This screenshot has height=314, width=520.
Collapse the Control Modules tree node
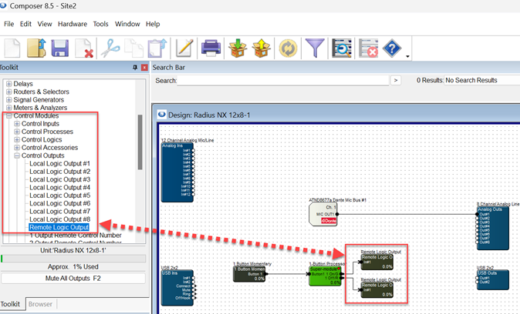point(9,115)
